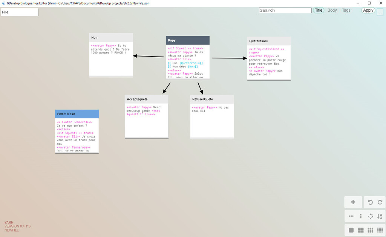This screenshot has height=237, width=386.
Task: Arrange nodes vertically with vertical dots icon
Action: point(361,216)
